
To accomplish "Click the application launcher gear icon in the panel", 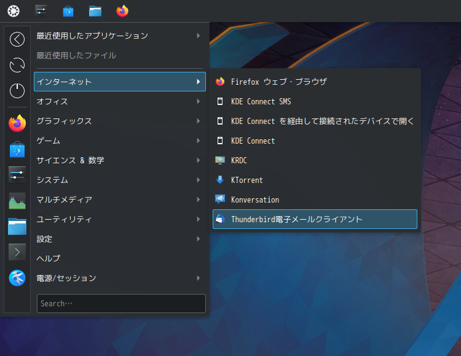I will tap(14, 11).
